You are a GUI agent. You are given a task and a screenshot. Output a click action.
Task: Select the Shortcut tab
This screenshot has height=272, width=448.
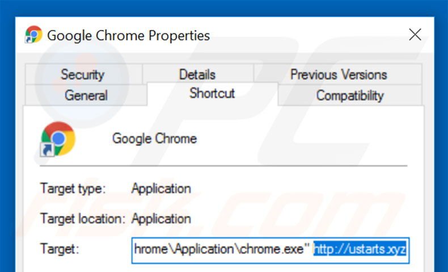pos(212,94)
